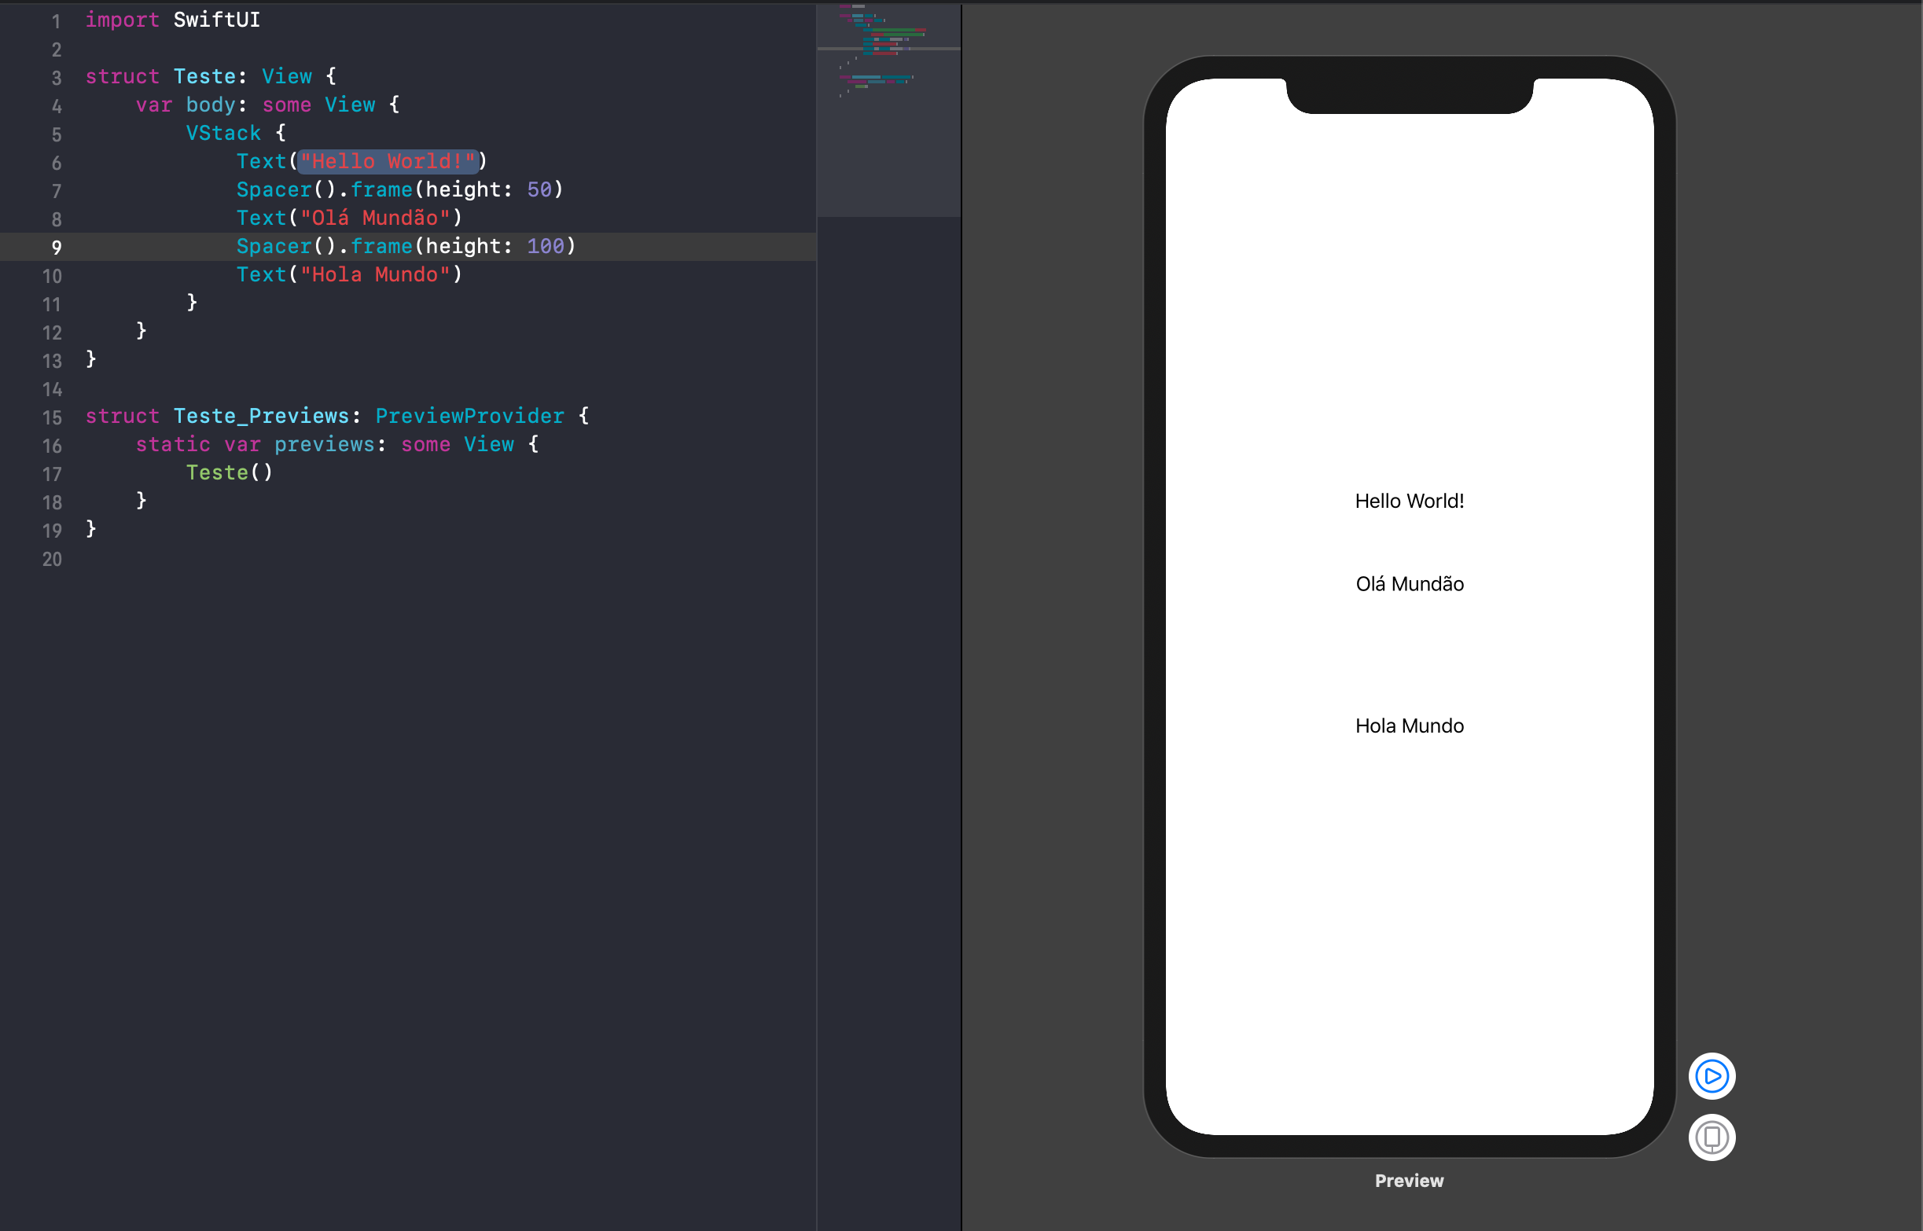Click the Hola Mundo text in the preview
The image size is (1923, 1231).
[x=1409, y=726]
